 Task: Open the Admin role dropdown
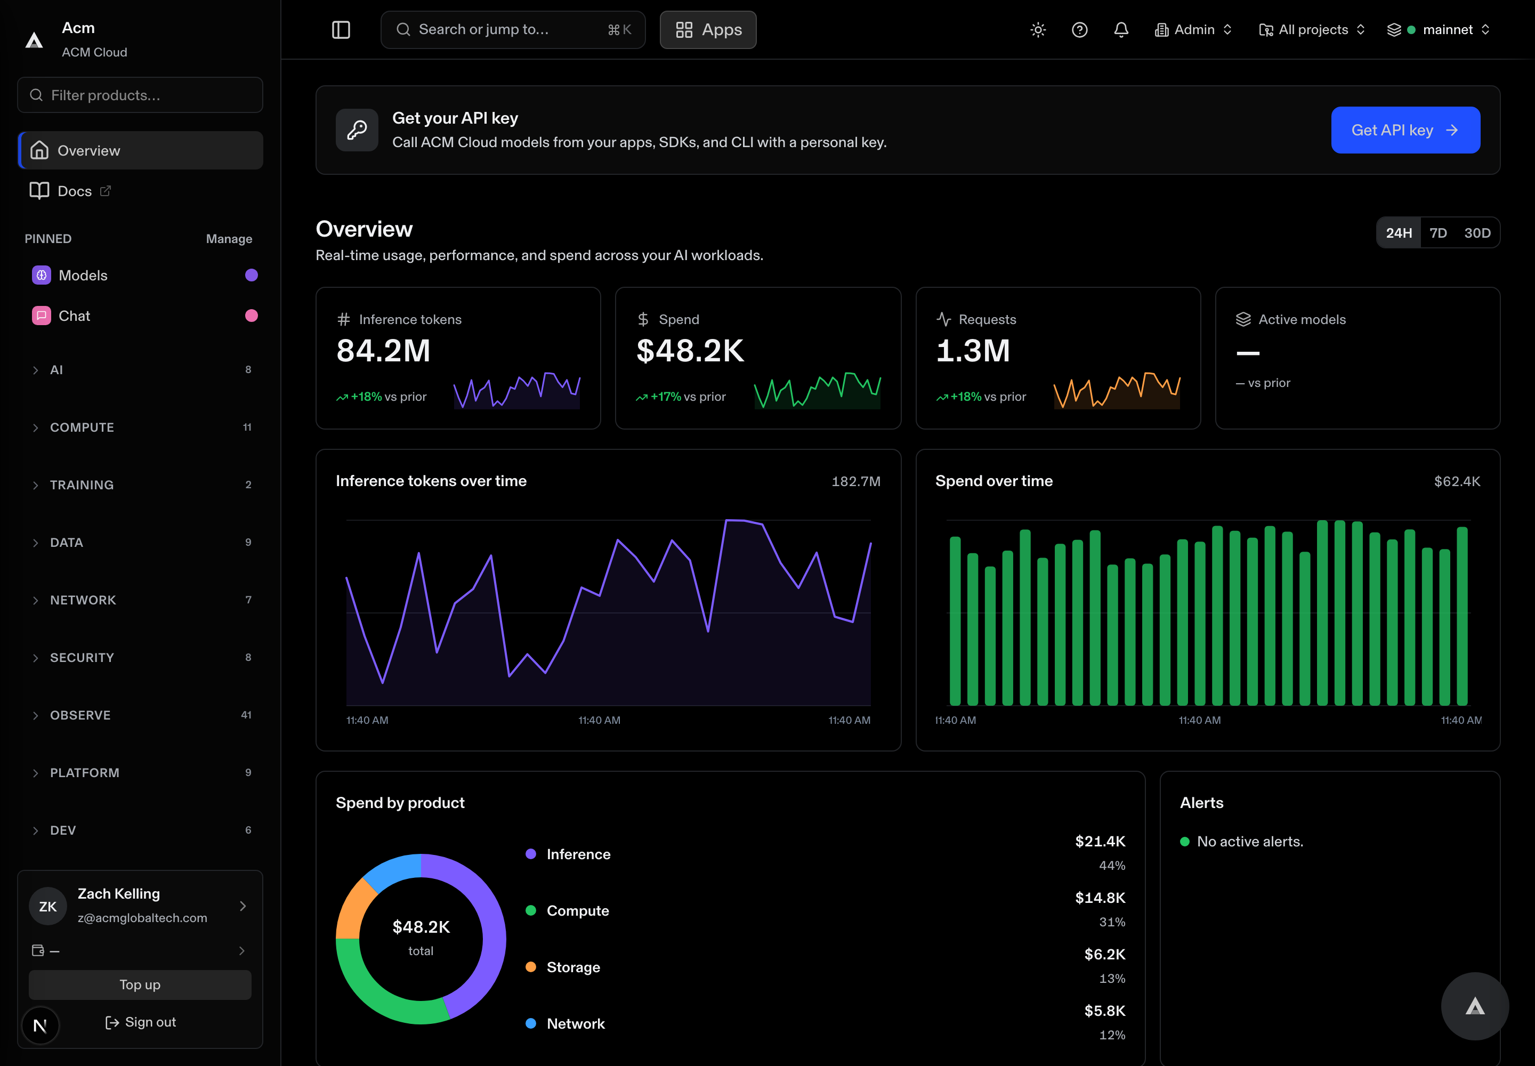coord(1193,29)
